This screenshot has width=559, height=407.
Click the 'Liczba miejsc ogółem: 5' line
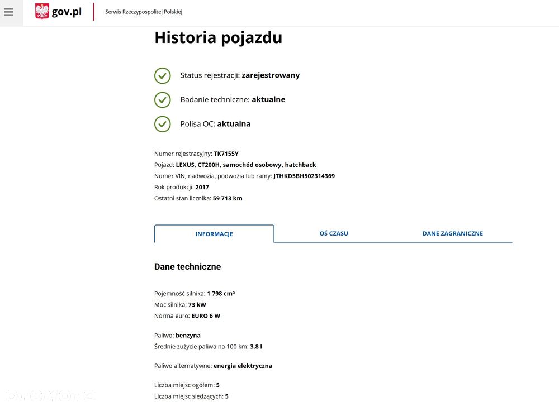pyautogui.click(x=187, y=385)
